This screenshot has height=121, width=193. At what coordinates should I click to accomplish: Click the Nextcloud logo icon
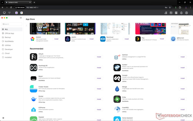pyautogui.click(x=103, y=39)
